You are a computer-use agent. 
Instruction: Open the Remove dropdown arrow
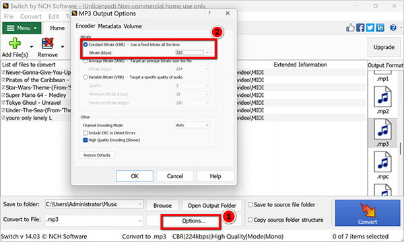pyautogui.click(x=63, y=46)
